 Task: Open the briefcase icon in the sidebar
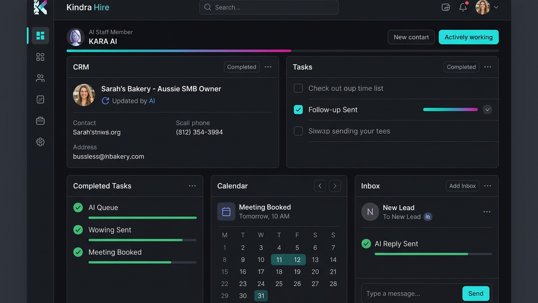(40, 121)
